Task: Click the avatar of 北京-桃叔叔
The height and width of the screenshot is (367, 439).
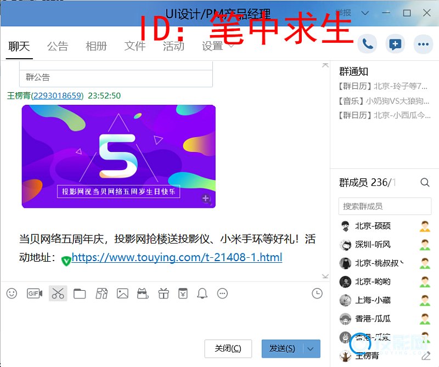Action: click(346, 263)
